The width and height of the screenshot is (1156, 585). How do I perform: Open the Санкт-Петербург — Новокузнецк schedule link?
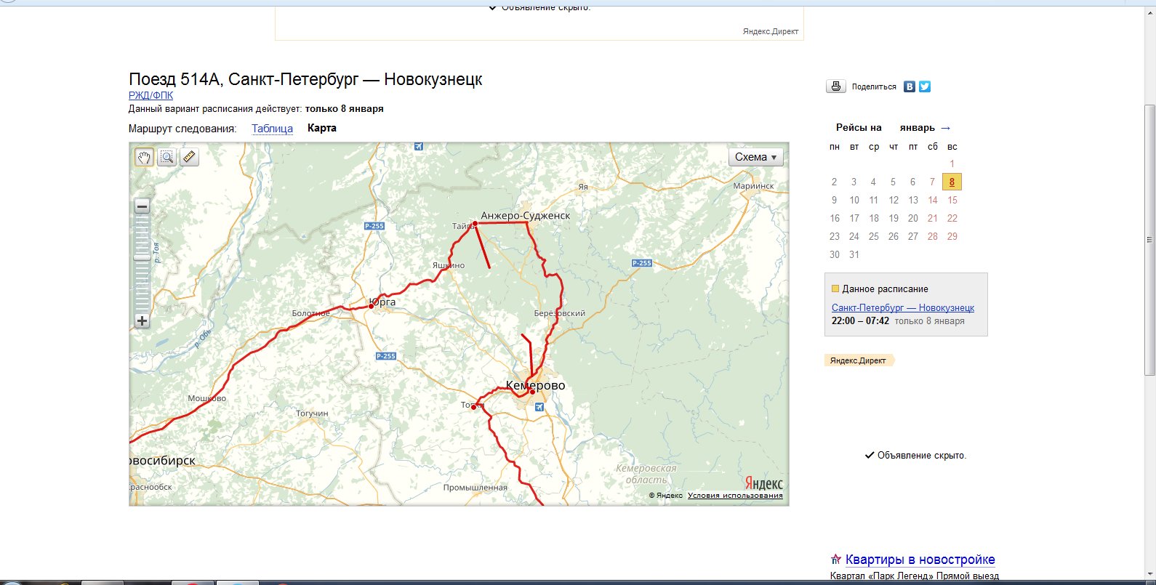[x=902, y=307]
